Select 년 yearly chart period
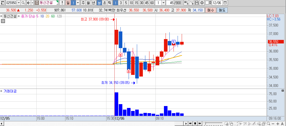Image resolution: width=286 pixels, height=126 pixels. [x=93, y=2]
